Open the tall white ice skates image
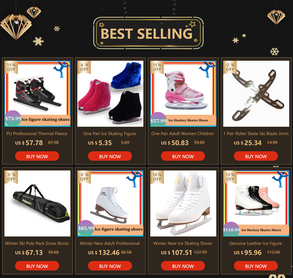This screenshot has width=293, height=278. tap(183, 203)
